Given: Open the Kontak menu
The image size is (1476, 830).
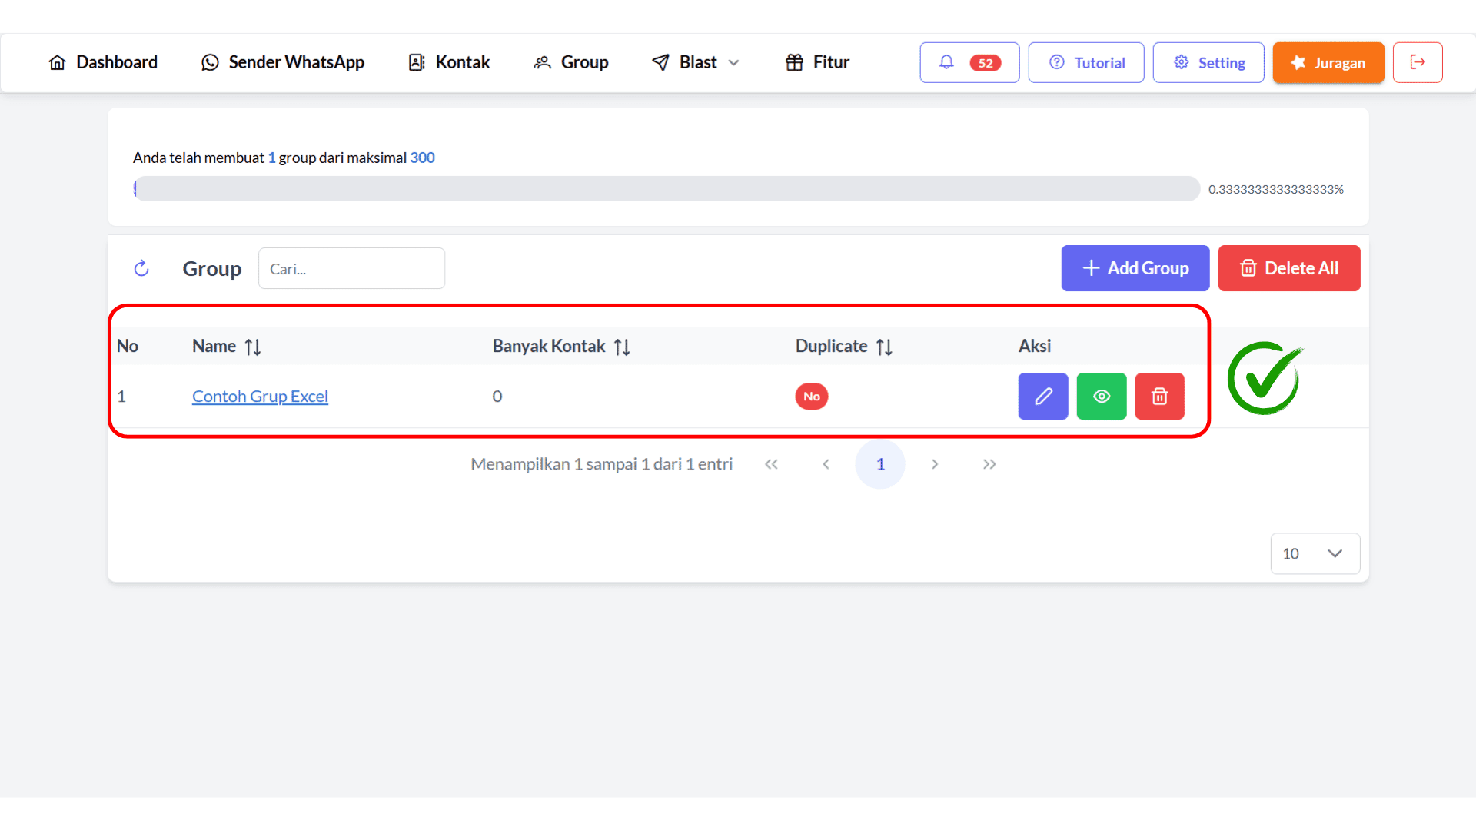Looking at the screenshot, I should (449, 62).
